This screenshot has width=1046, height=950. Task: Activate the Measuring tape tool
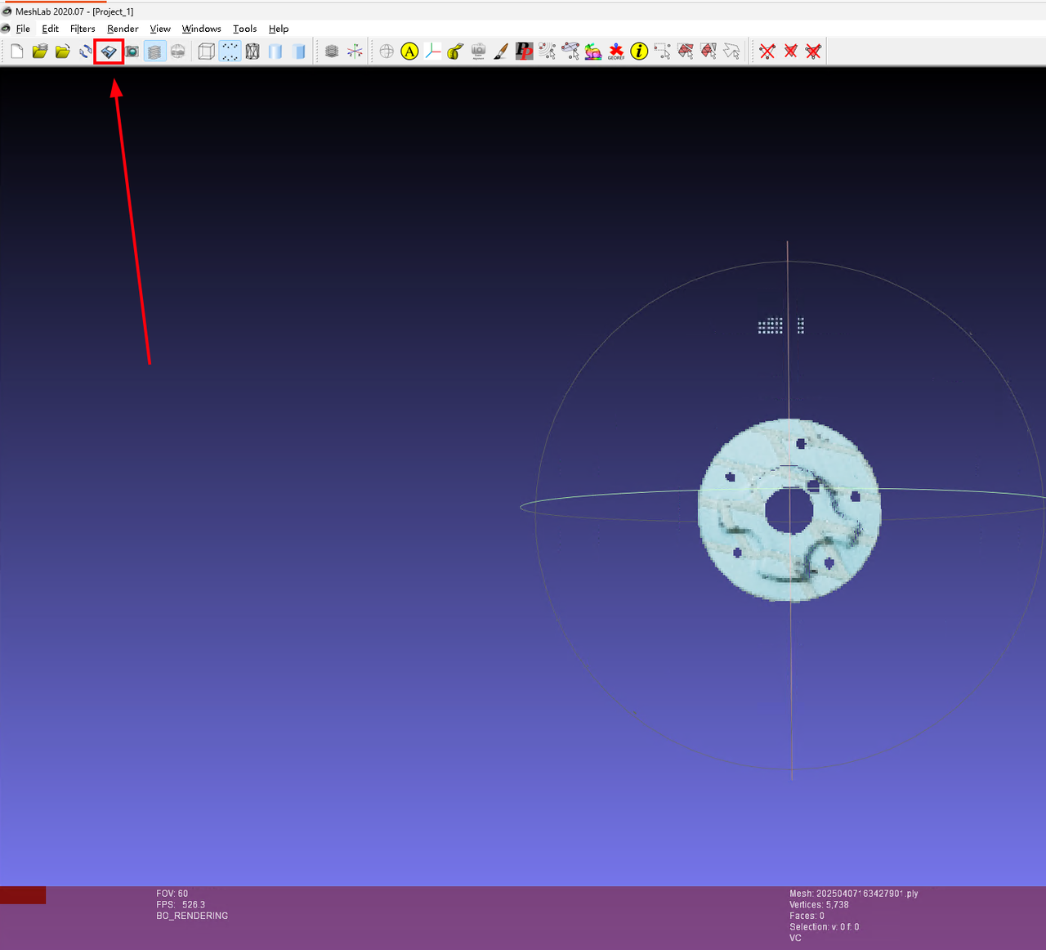[455, 52]
